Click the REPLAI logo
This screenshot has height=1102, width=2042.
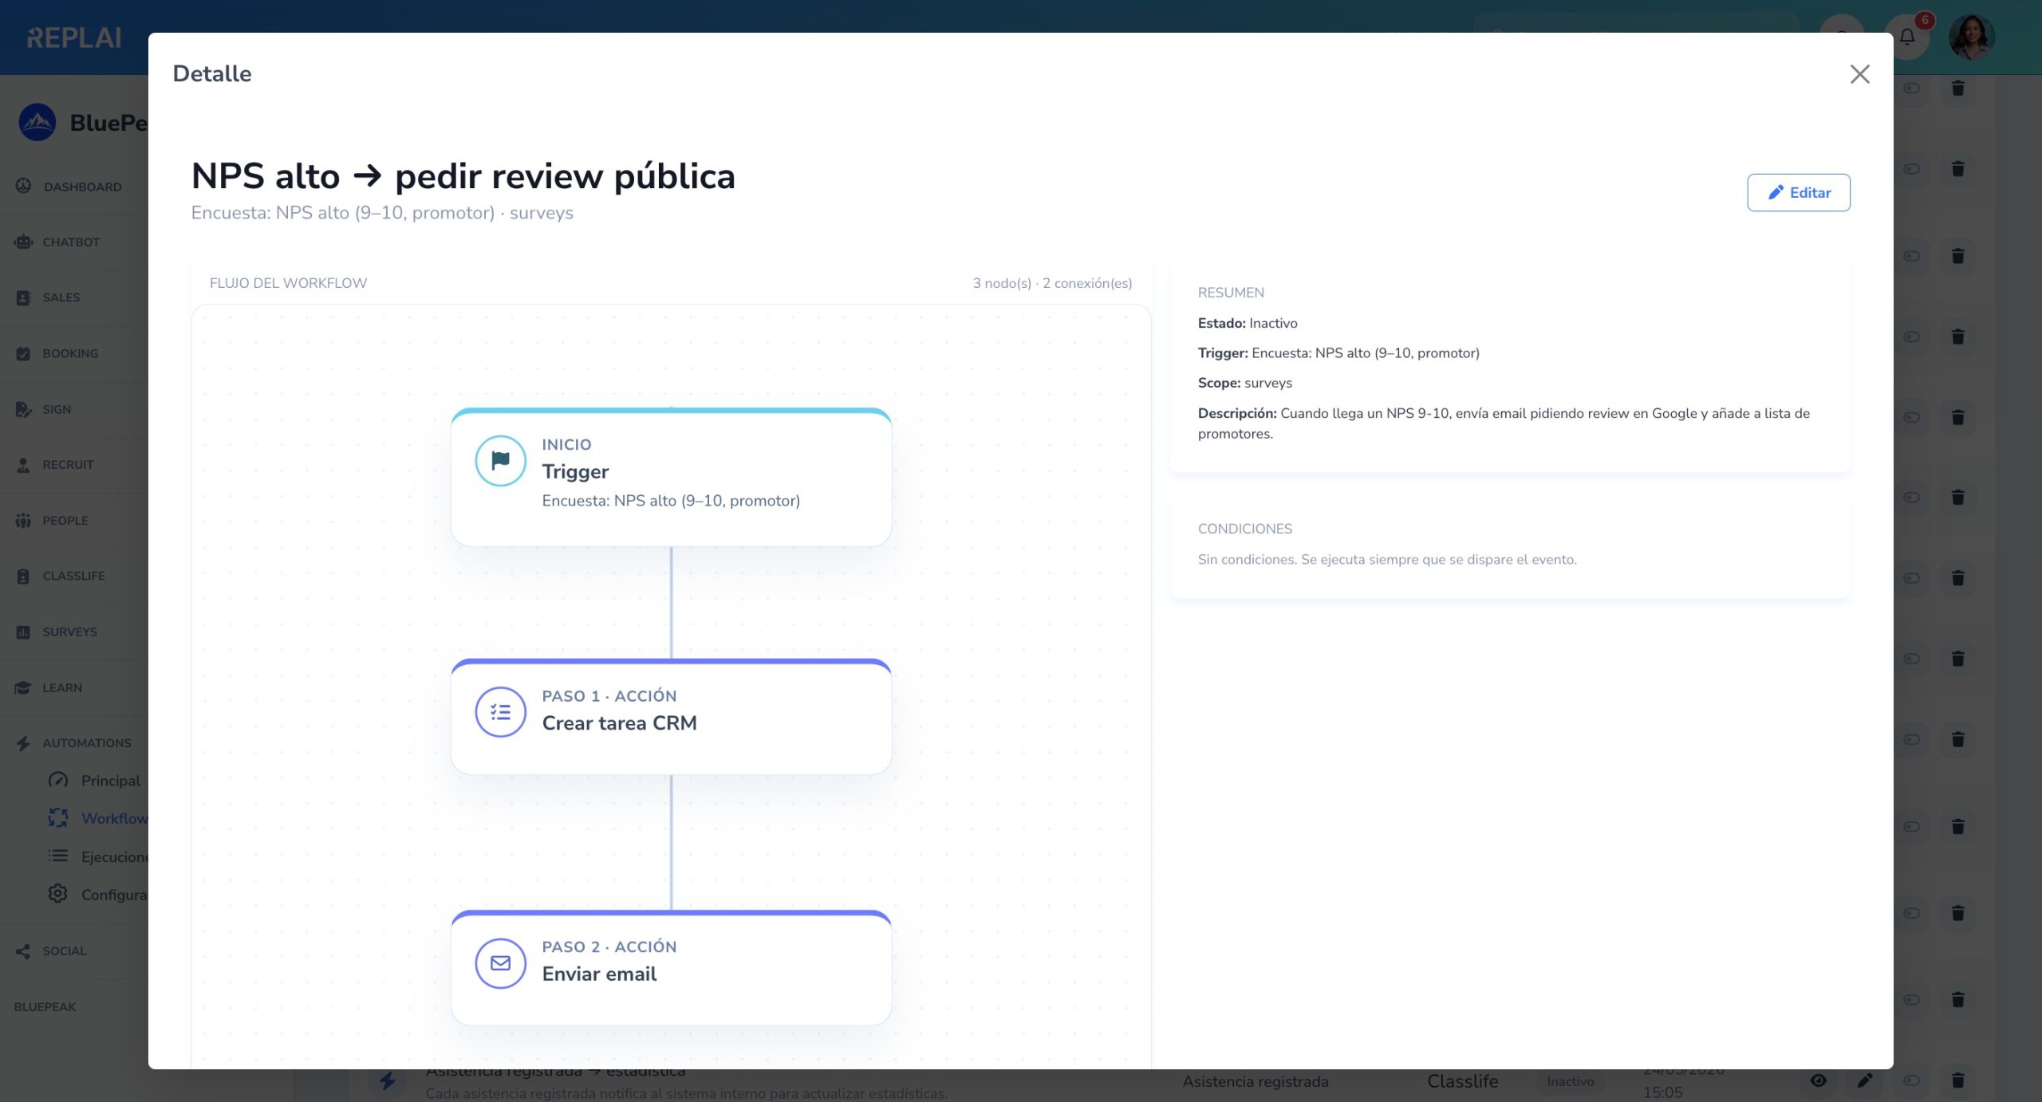tap(74, 37)
